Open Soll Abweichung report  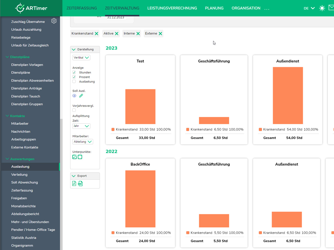(x=25, y=182)
